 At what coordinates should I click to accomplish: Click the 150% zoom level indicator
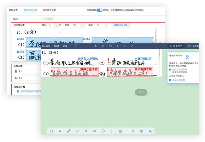(x=141, y=92)
